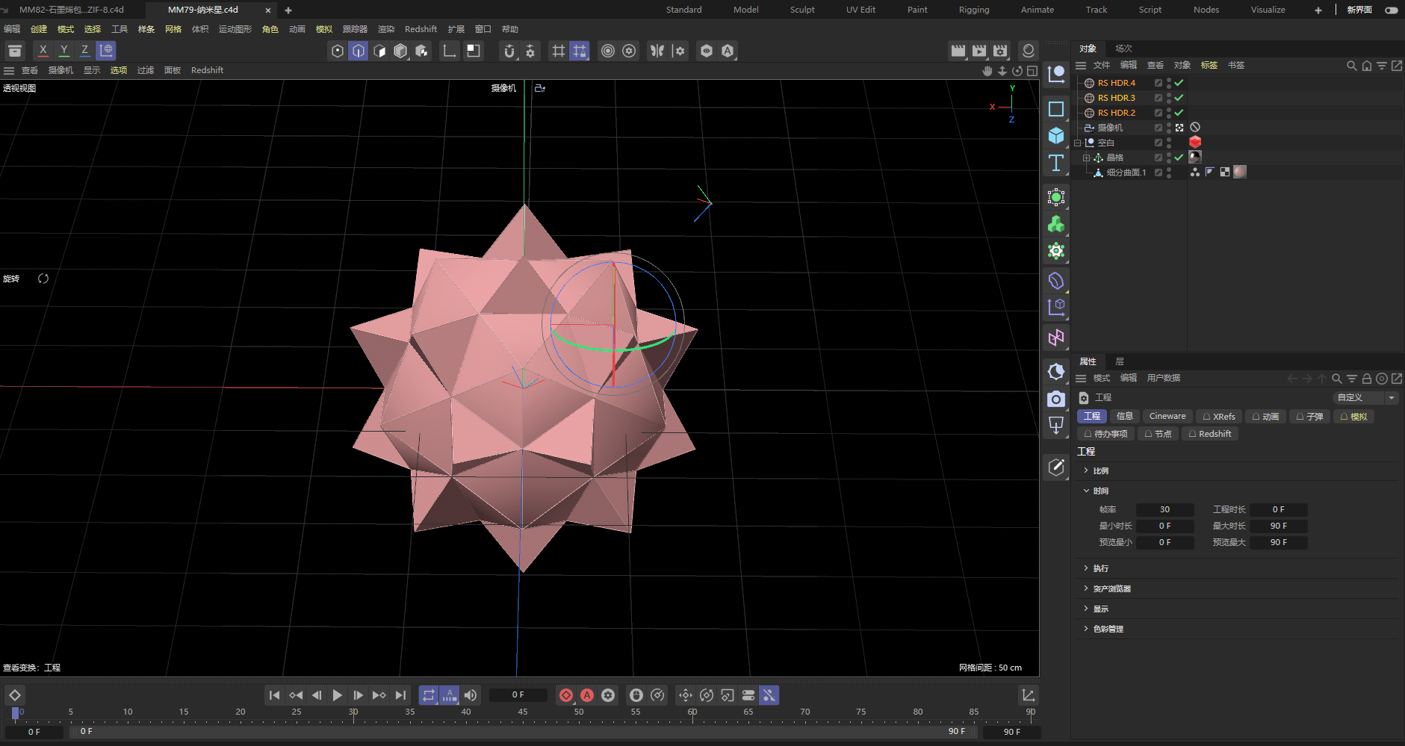The height and width of the screenshot is (746, 1405).
Task: Open the viewport 摄像机 menu
Action: point(61,70)
